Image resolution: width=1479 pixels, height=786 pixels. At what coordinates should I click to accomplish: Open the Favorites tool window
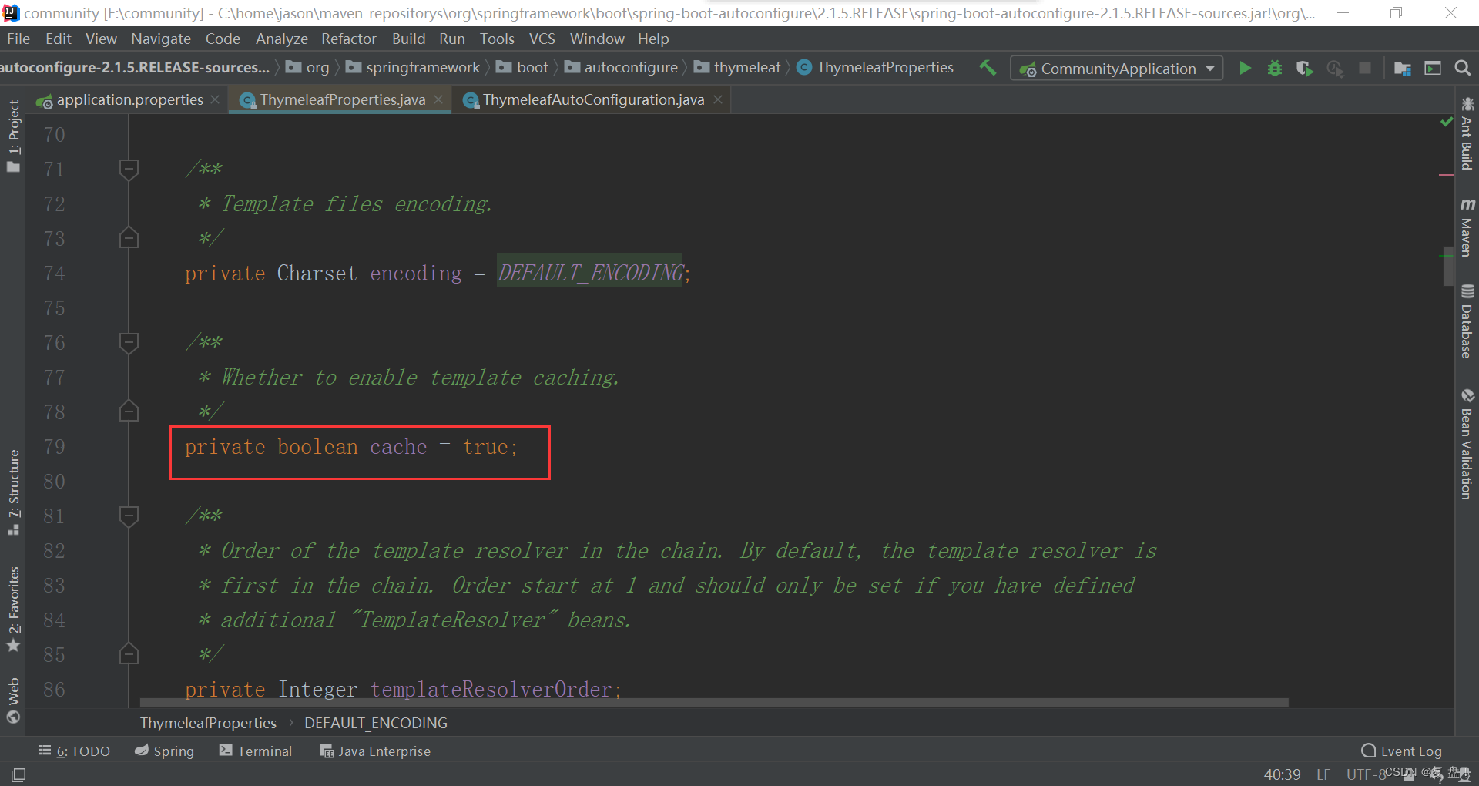[13, 610]
